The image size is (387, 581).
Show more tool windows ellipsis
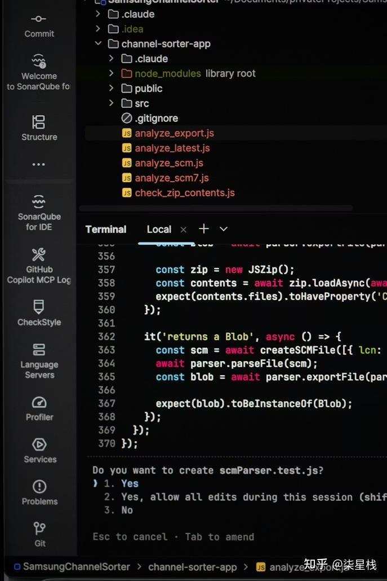tap(38, 164)
